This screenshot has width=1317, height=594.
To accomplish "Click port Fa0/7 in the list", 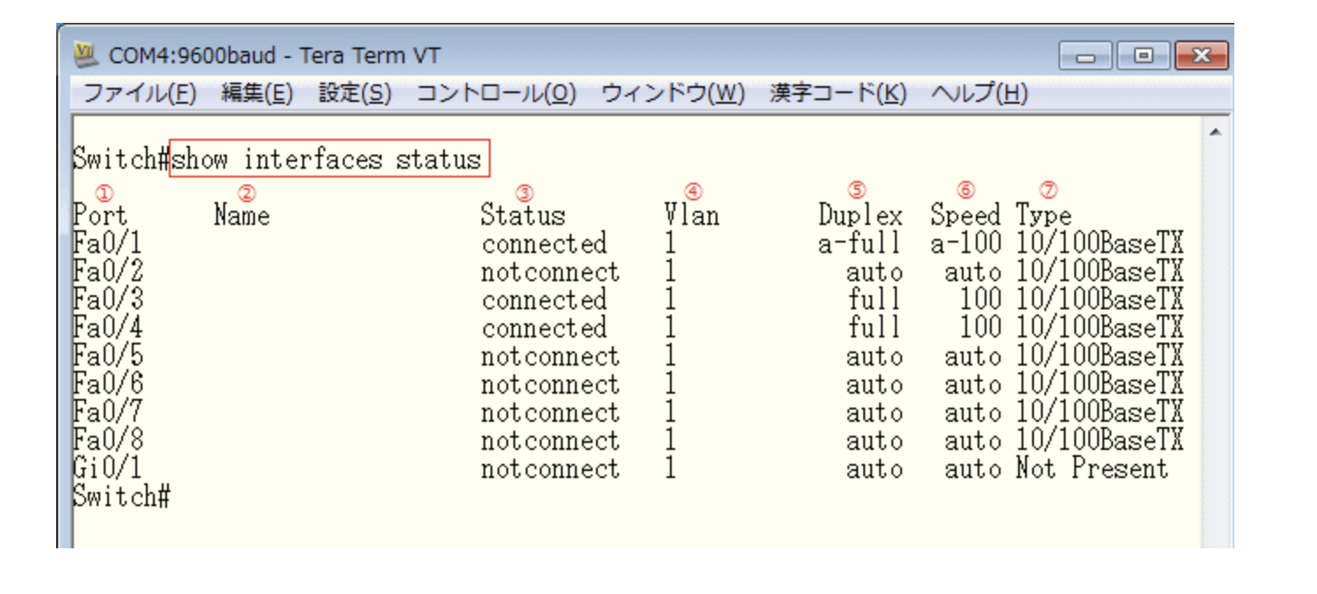I will (x=107, y=412).
